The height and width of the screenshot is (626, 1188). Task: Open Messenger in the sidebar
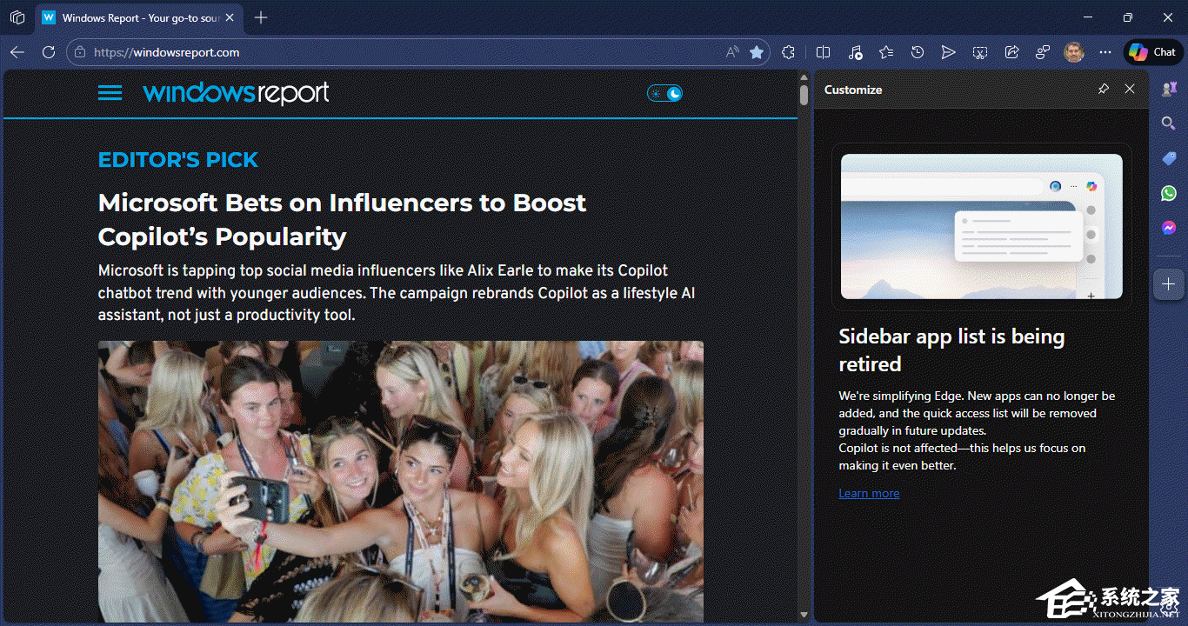click(1168, 228)
